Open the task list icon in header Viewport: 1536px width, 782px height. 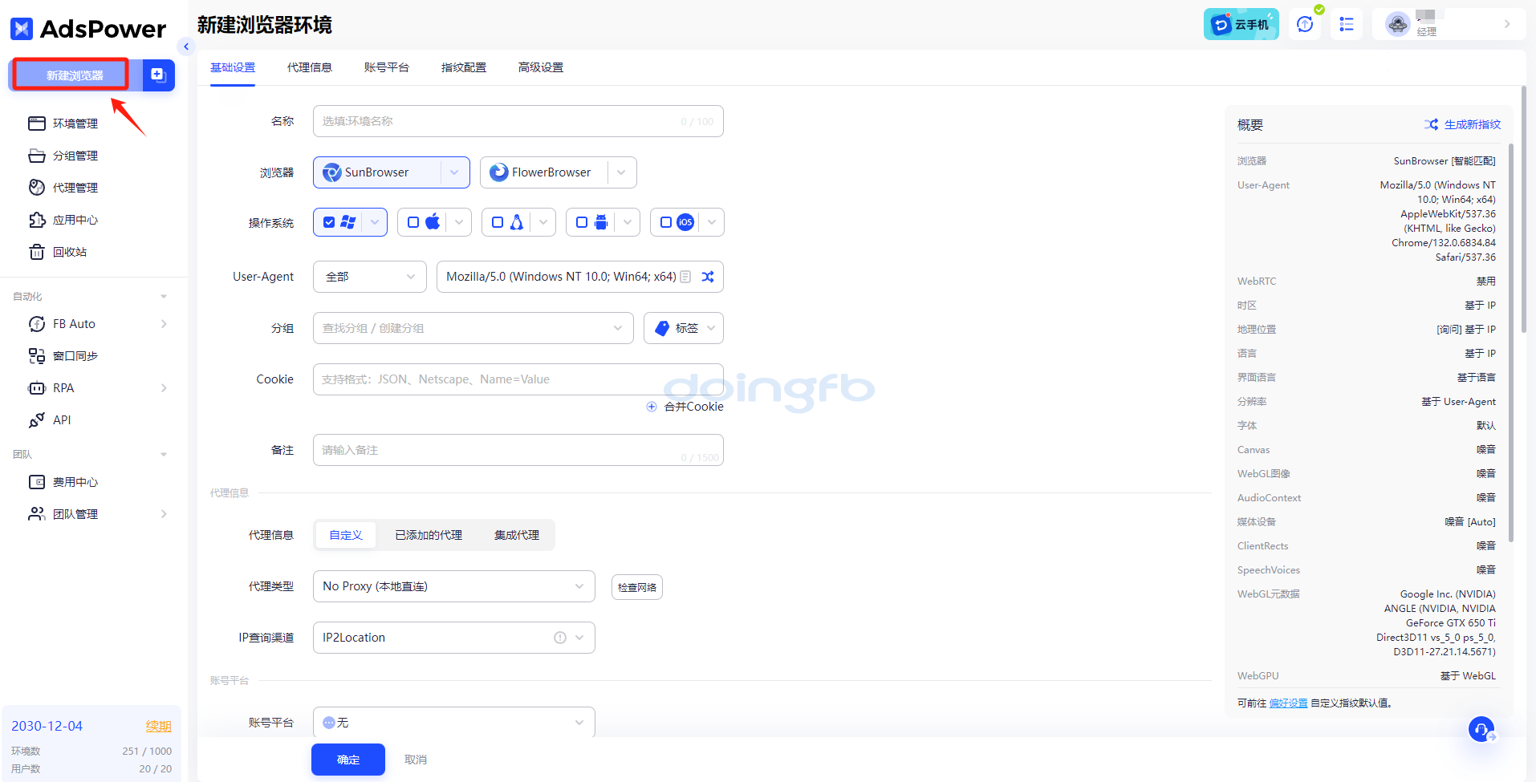click(1347, 24)
